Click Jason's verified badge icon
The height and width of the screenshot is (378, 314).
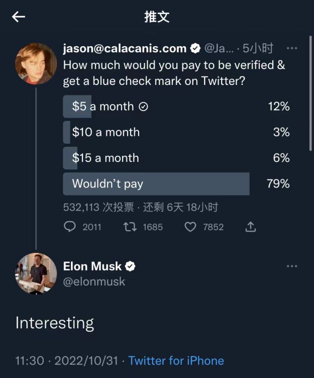click(195, 48)
